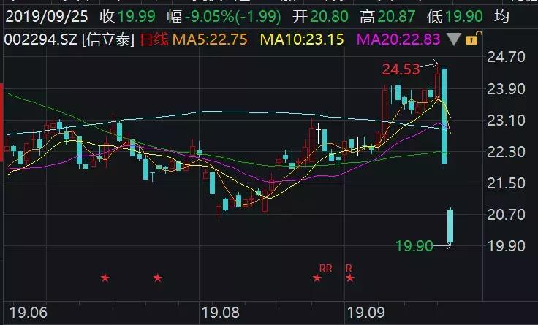Click the single R event marker

[x=349, y=268]
